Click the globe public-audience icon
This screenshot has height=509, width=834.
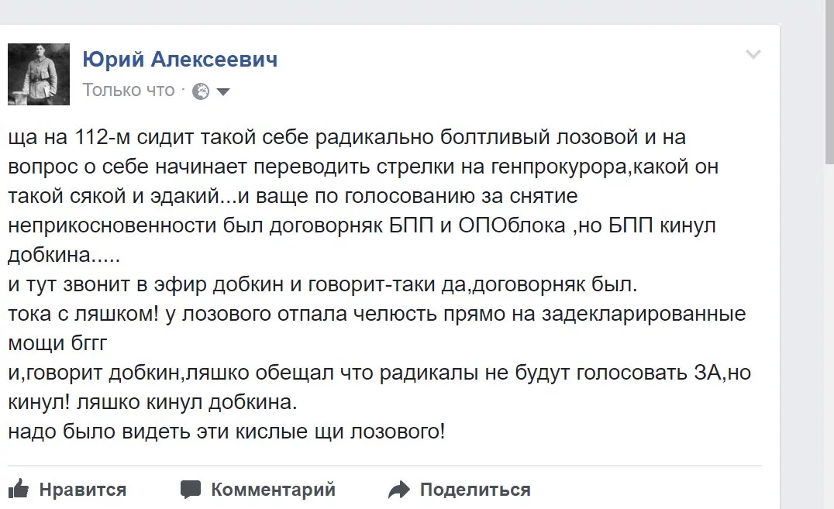(201, 91)
